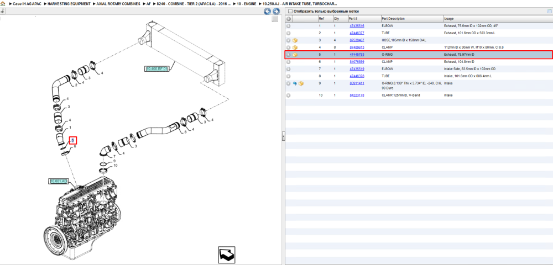Click the box icon on the O-RING 47445783 row
The height and width of the screenshot is (265, 553).
(x=295, y=55)
